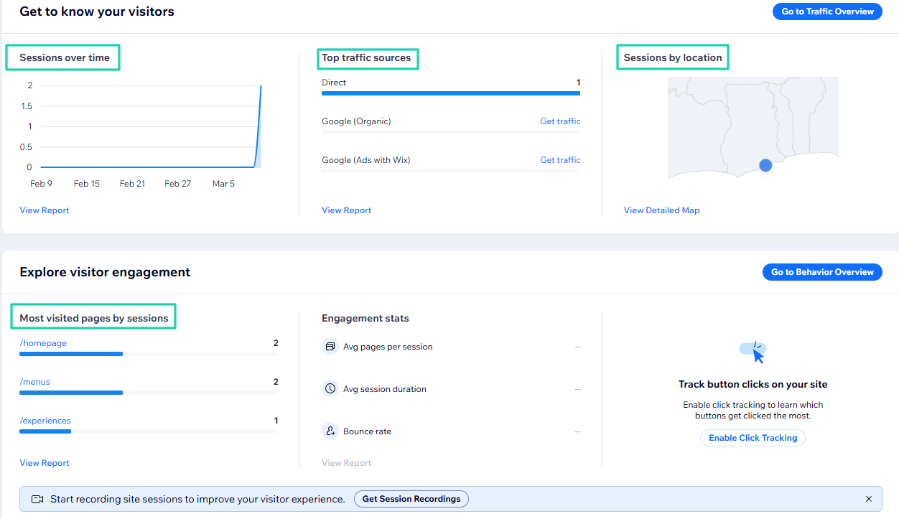Click the Avg pages per session icon

coord(330,347)
